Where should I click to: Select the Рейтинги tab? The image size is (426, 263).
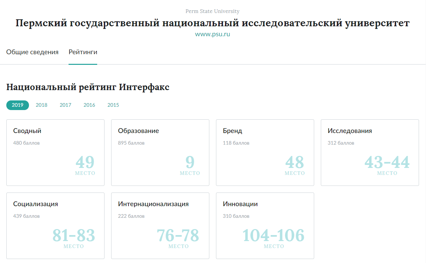click(x=83, y=52)
